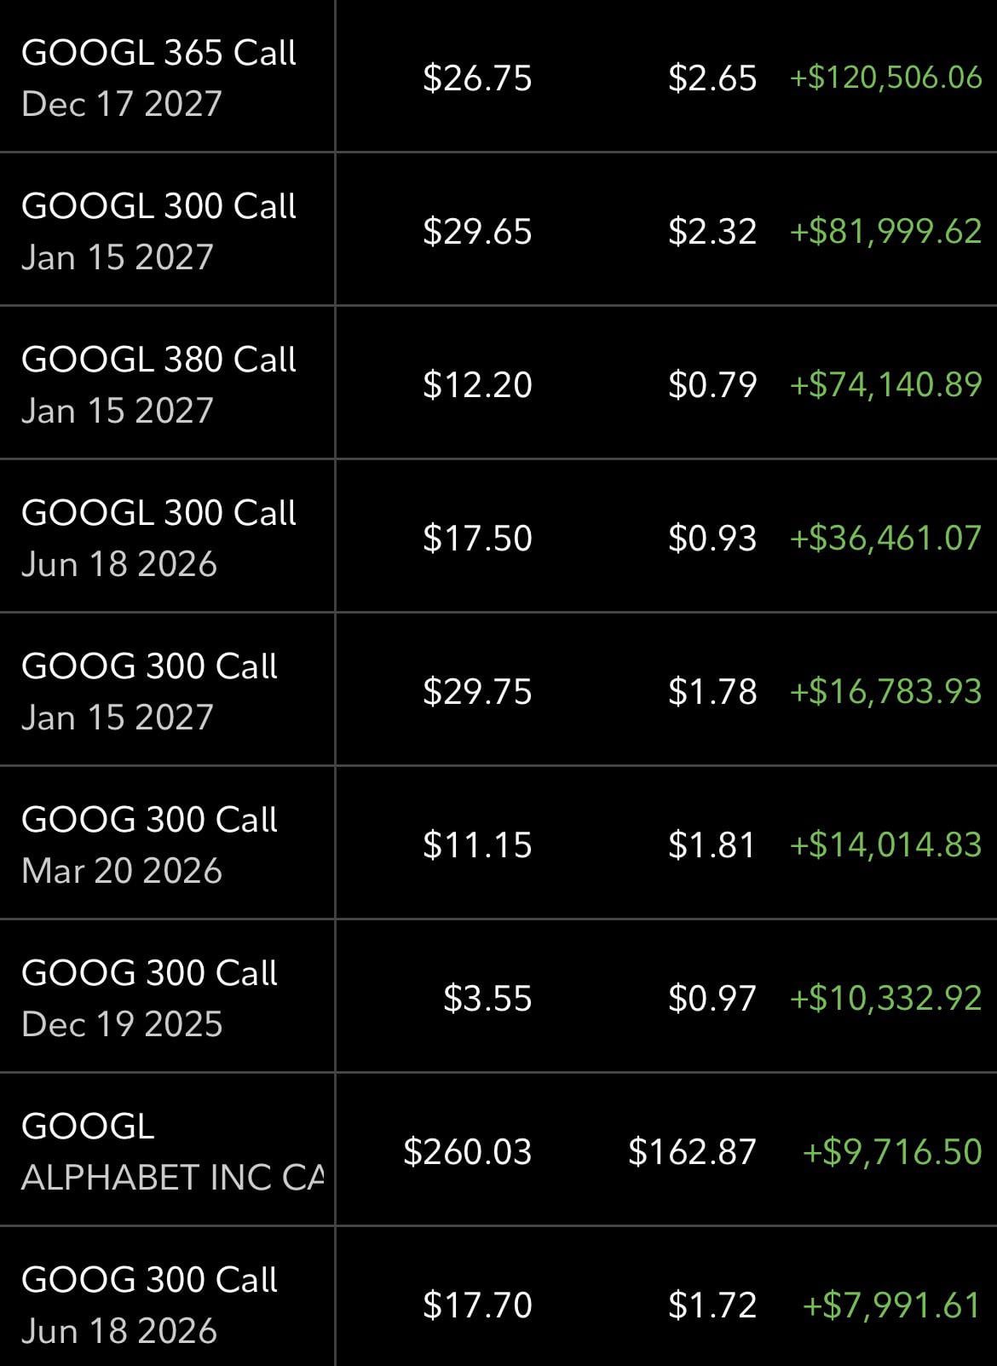Tap the +$81,999.62 gain amount
This screenshot has width=997, height=1366.
point(885,231)
